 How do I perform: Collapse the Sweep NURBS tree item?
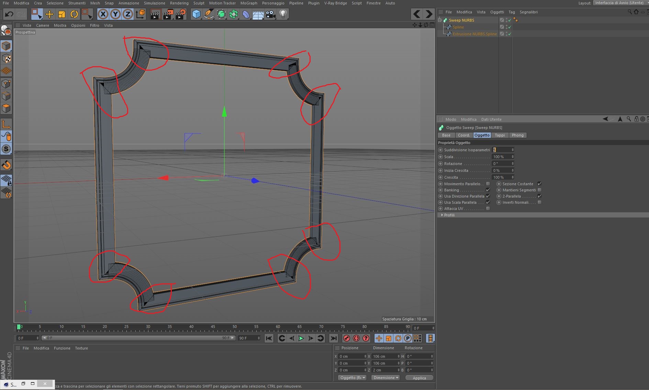[440, 20]
